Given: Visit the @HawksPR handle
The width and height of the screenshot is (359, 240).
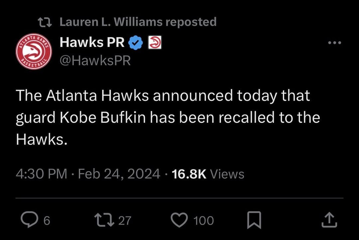Looking at the screenshot, I should (x=95, y=61).
